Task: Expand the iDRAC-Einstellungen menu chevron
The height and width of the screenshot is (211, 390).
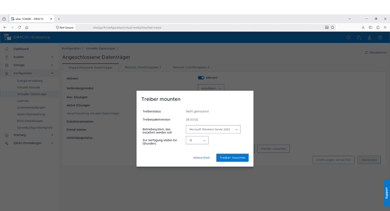Action: (x=52, y=143)
